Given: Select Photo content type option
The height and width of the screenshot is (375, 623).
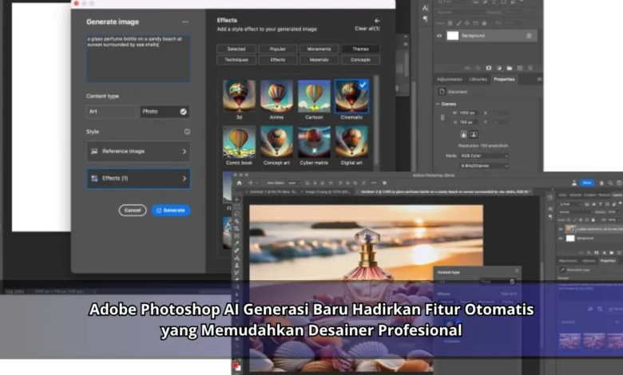Looking at the screenshot, I should point(164,112).
